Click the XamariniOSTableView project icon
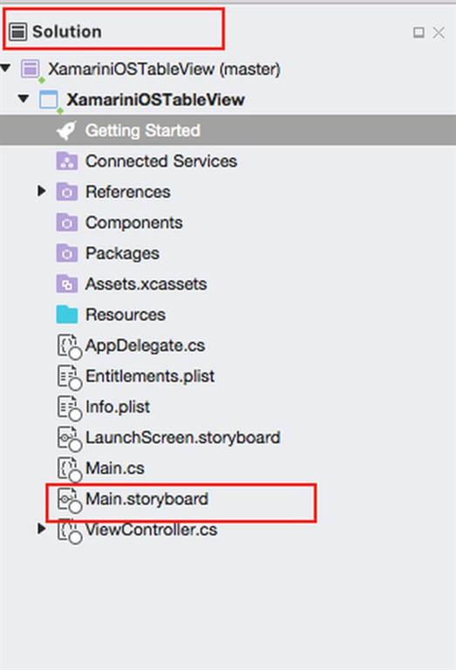Image resolution: width=456 pixels, height=670 pixels. [x=48, y=100]
